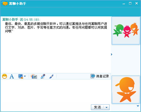Click the message text starting 最炫、最快
The width and height of the screenshot is (141, 112).
click(56, 27)
